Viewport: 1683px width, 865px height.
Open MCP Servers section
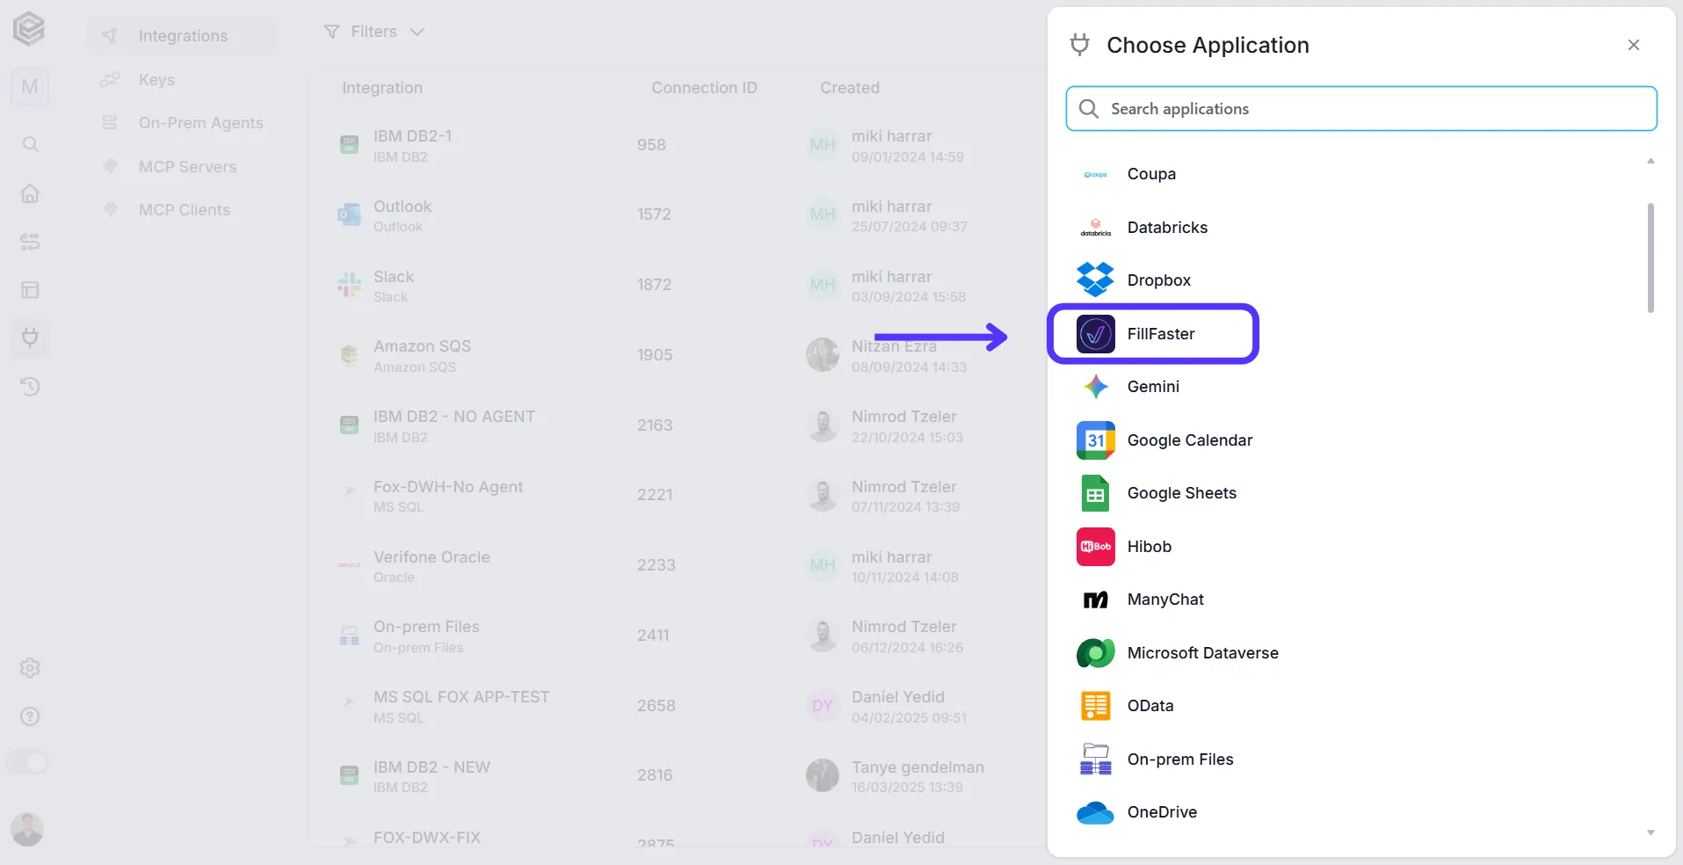[187, 167]
